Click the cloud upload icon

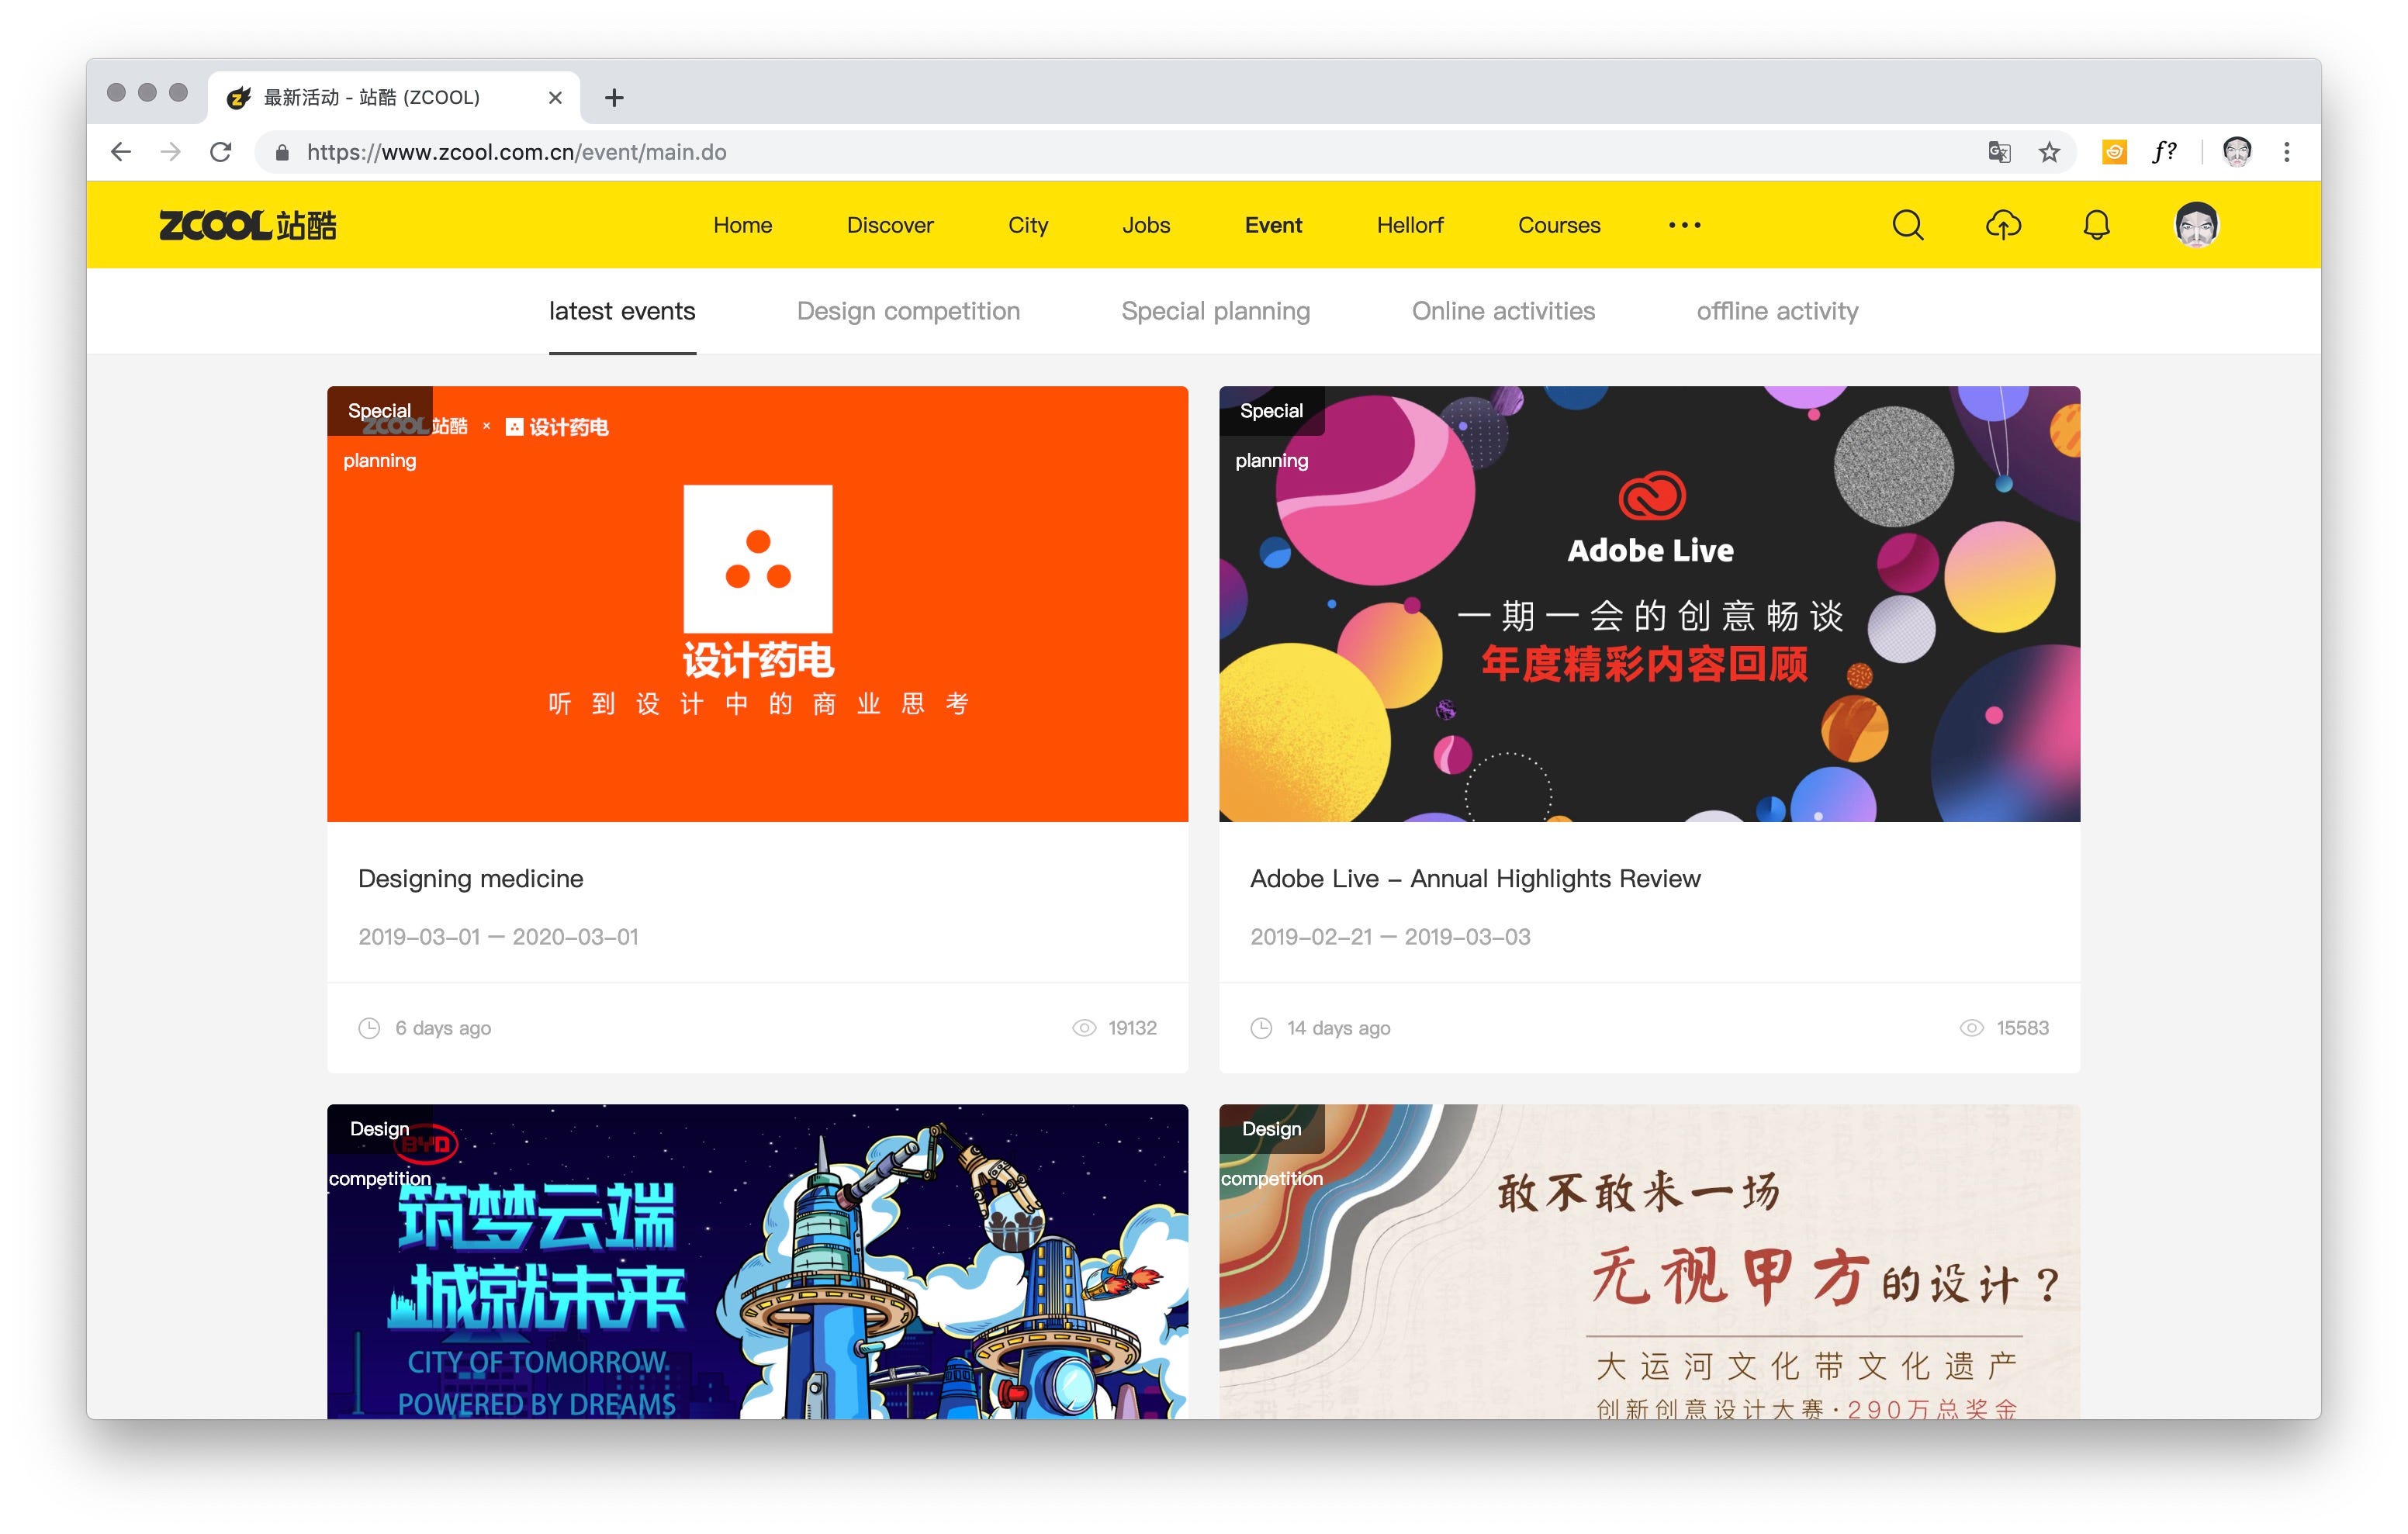point(2002,225)
